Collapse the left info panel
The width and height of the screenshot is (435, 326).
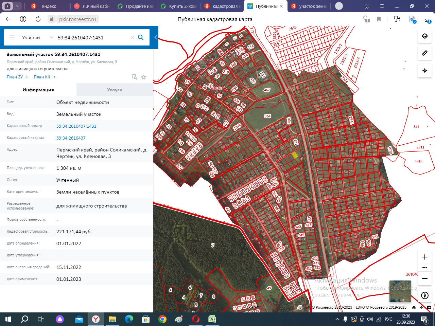coord(156,37)
